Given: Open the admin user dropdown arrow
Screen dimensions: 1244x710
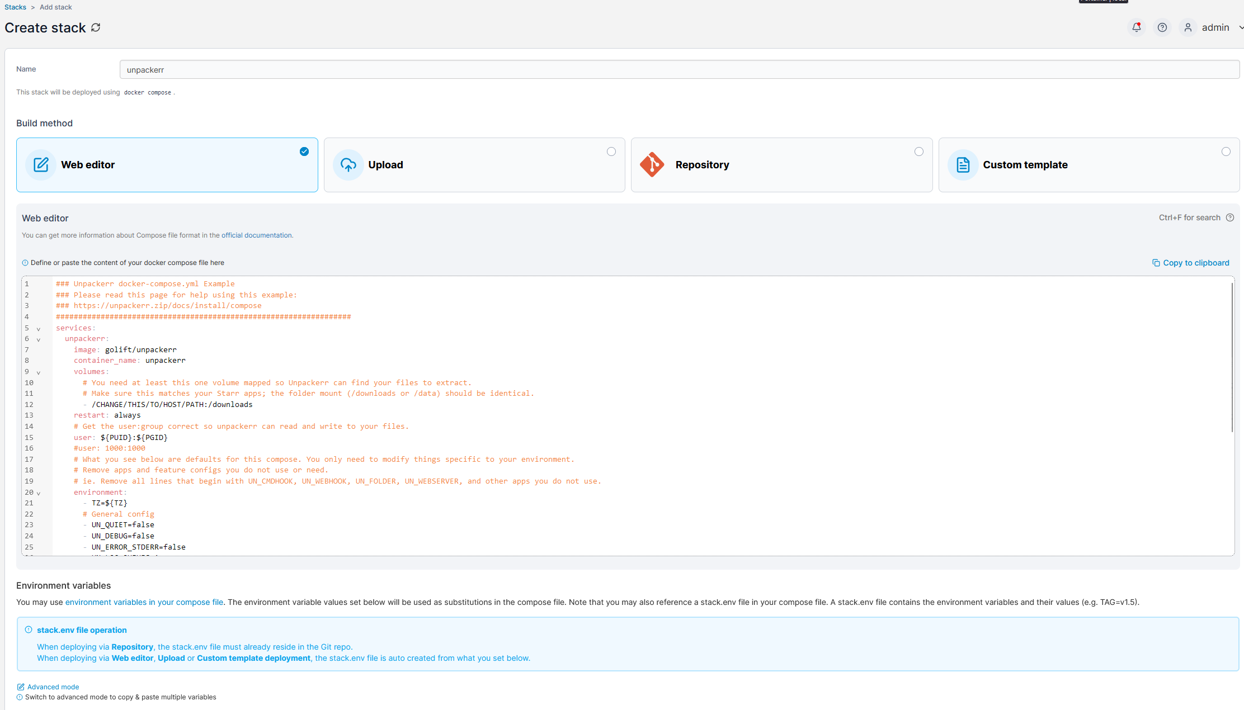Looking at the screenshot, I should coord(1240,27).
